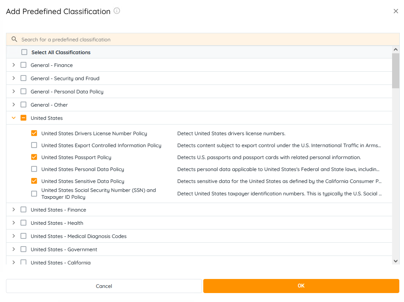
Task: Collapse the United States category
Action: point(14,118)
